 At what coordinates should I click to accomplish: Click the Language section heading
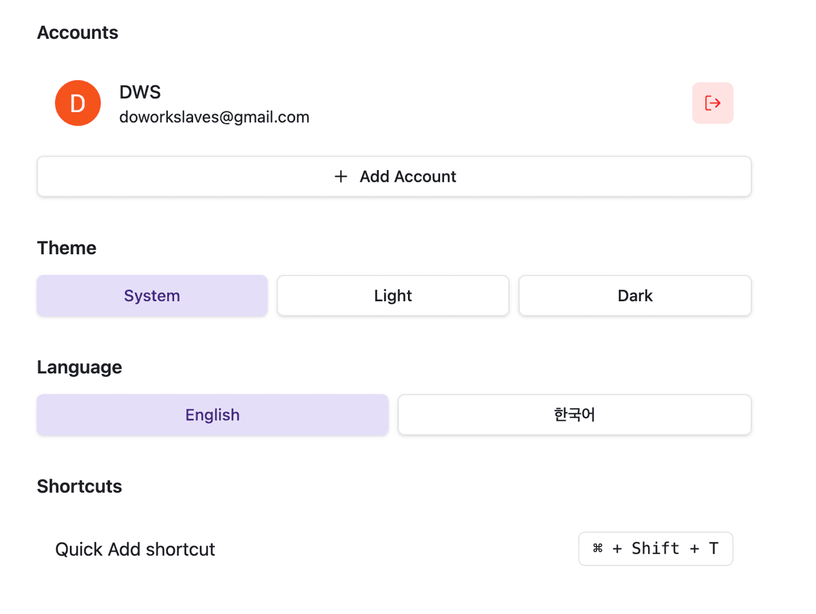click(79, 366)
